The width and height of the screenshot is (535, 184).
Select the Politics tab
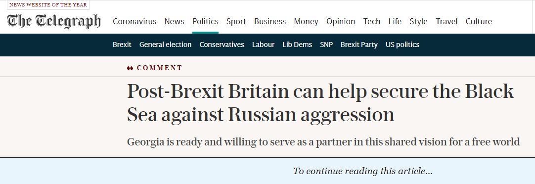coord(205,21)
